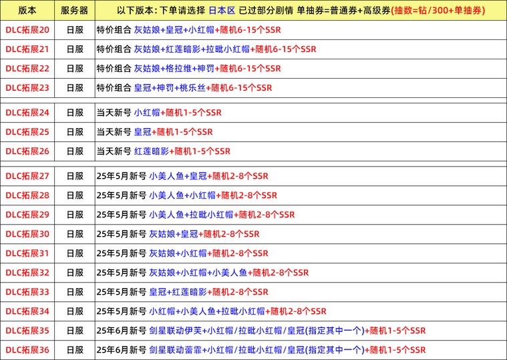The width and height of the screenshot is (507, 360).
Task: Select the DLC拓展26 version cell
Action: tap(27, 151)
